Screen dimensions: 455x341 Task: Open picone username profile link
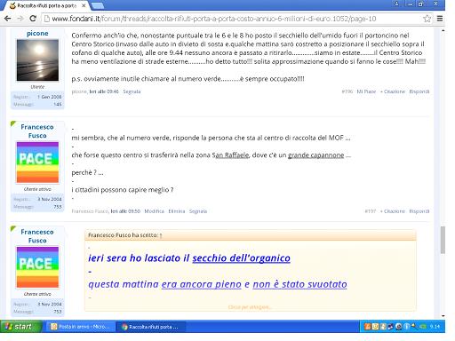37,33
